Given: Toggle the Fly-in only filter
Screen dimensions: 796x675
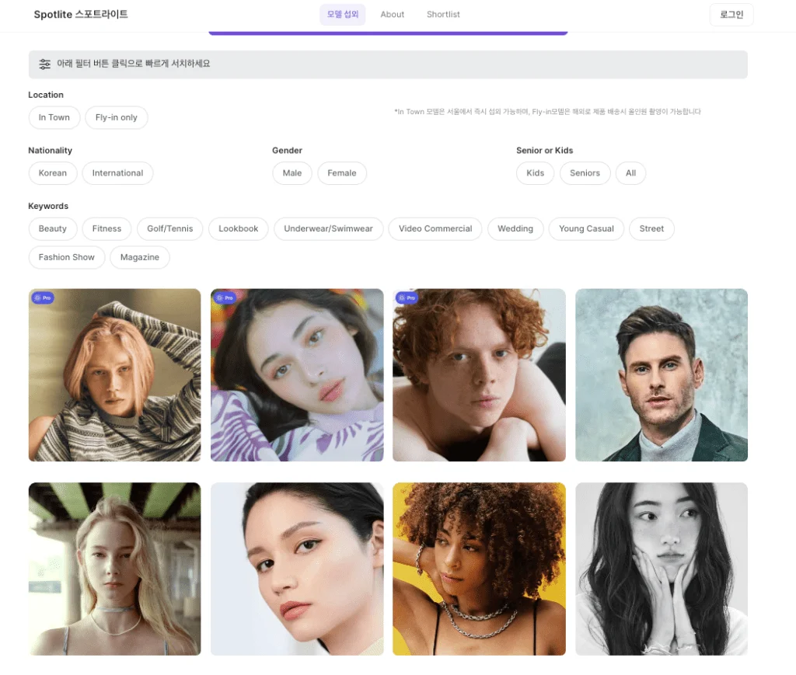Looking at the screenshot, I should [116, 117].
